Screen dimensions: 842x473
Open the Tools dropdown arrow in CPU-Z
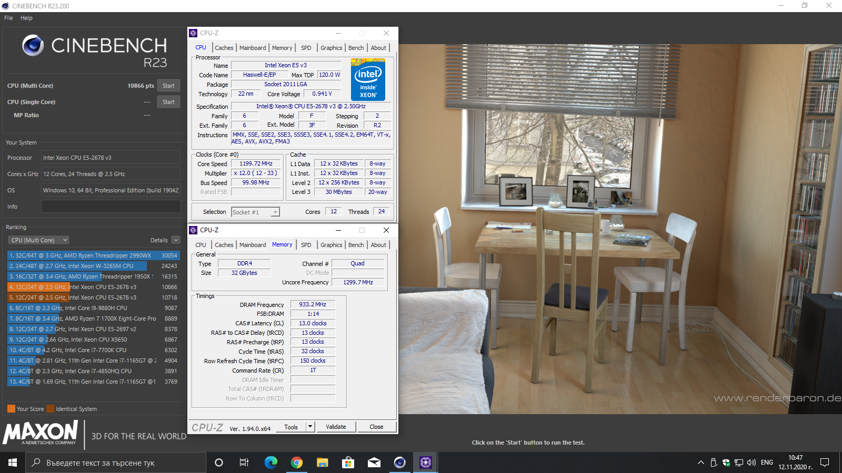click(x=310, y=427)
